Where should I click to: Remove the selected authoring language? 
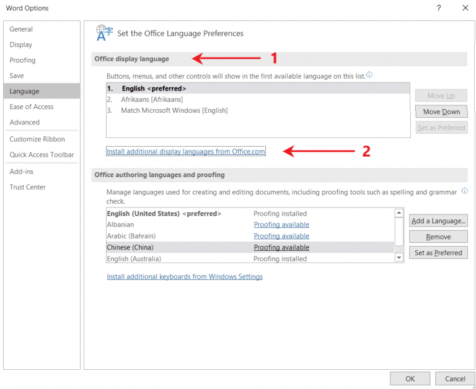pos(438,237)
